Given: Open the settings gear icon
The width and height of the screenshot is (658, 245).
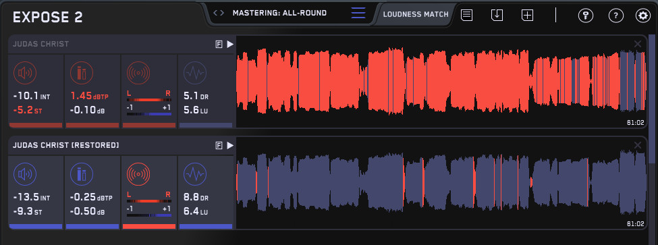Looking at the screenshot, I should (x=642, y=16).
